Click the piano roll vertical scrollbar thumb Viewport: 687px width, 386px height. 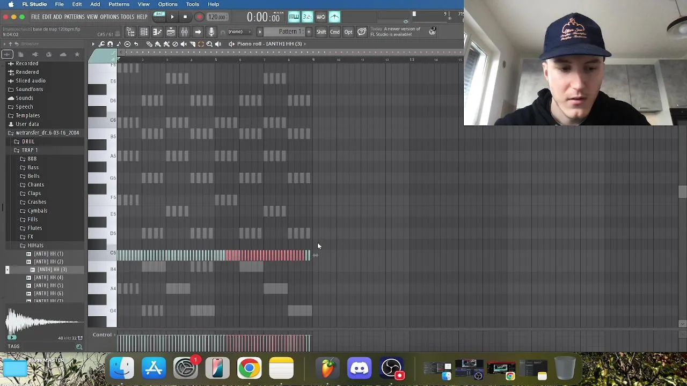682,191
